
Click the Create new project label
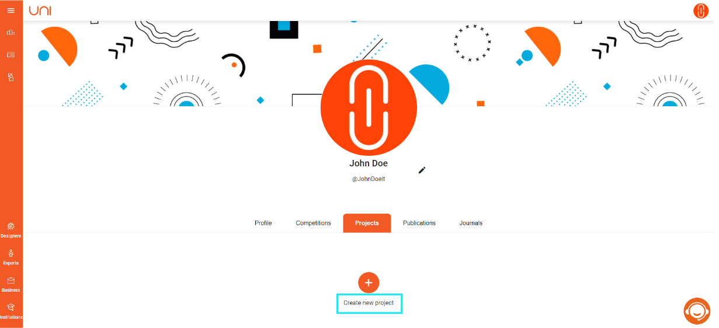(369, 303)
